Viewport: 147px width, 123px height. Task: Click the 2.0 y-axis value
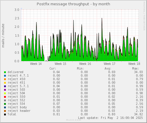tap(17, 27)
